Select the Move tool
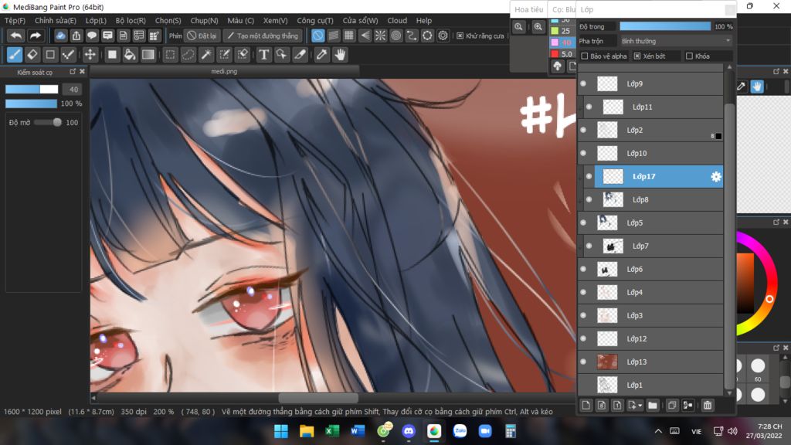The width and height of the screenshot is (791, 445). [x=90, y=55]
